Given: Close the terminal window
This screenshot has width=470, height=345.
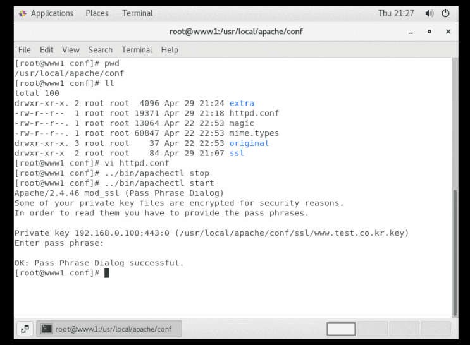Looking at the screenshot, I should point(448,32).
